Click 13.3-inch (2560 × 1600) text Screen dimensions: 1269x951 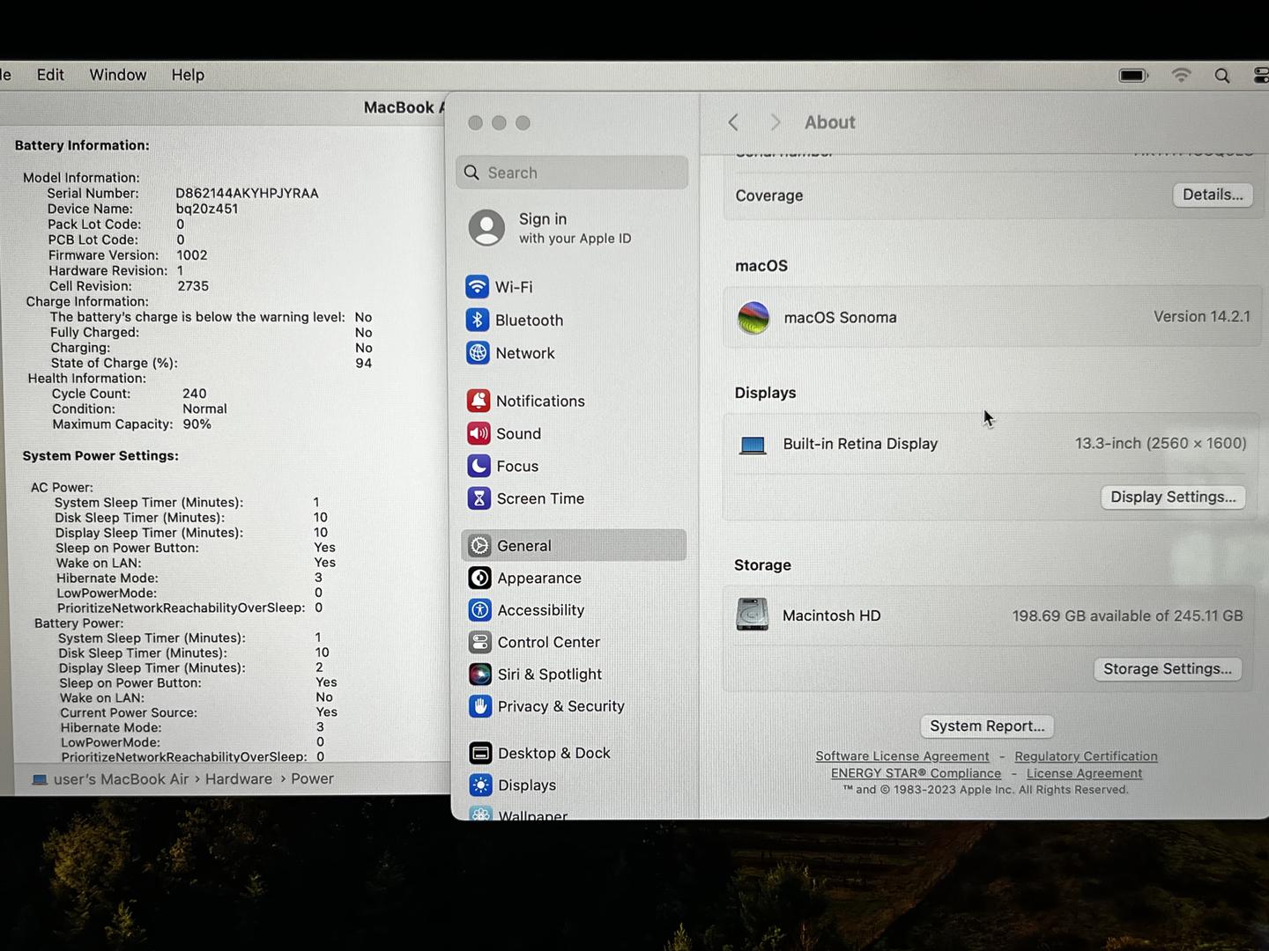click(1161, 444)
